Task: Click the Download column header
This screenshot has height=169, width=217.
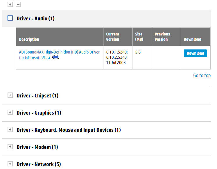Action: coord(196,37)
